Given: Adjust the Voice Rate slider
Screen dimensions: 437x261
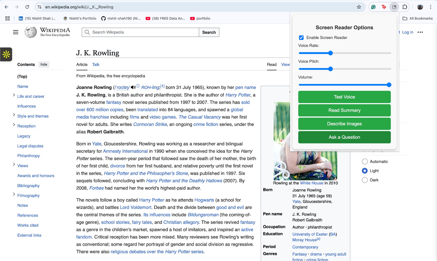Looking at the screenshot, I should click(x=345, y=53).
